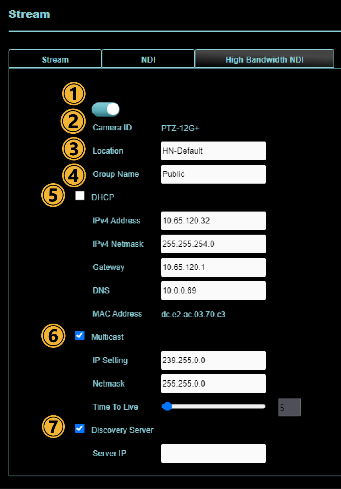Screen dimensions: 341x489
Task: Click the numbered callout marker 1
Action: [74, 94]
